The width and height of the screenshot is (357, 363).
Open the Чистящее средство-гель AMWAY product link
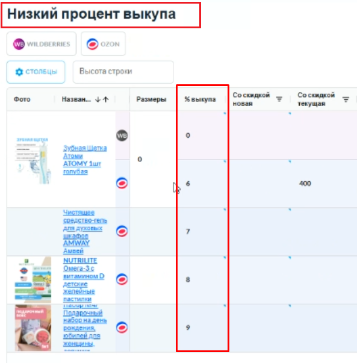[85, 232]
